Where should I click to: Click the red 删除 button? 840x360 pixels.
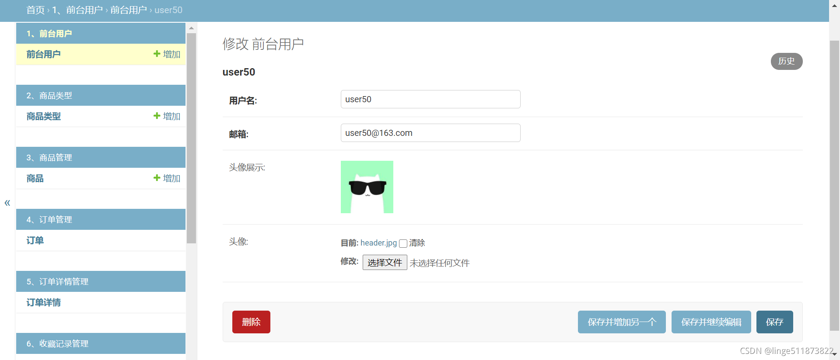click(x=251, y=322)
